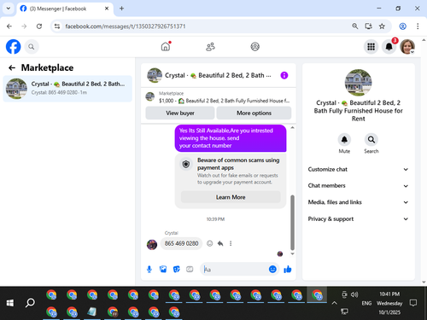Install app icon in address bar

coord(368,26)
